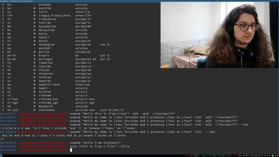
Task: Click the 'dutch' language name
Action: (43, 41)
